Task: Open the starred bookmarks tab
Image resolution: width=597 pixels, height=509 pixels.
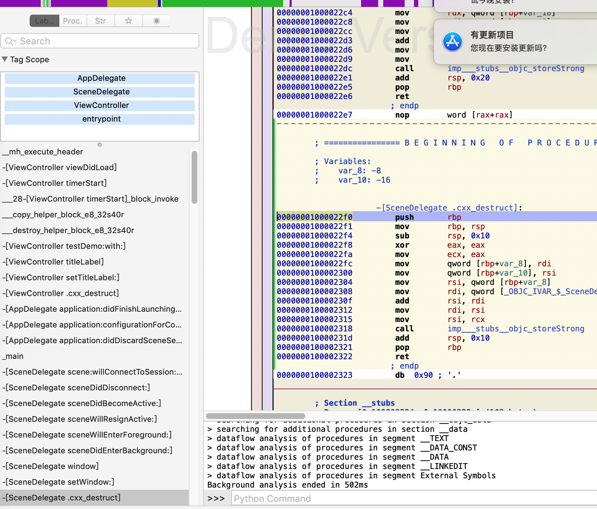Action: pos(129,21)
